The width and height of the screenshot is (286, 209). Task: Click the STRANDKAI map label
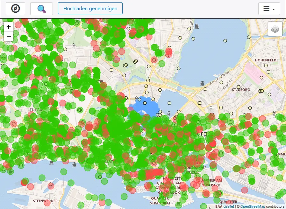pyautogui.click(x=160, y=203)
